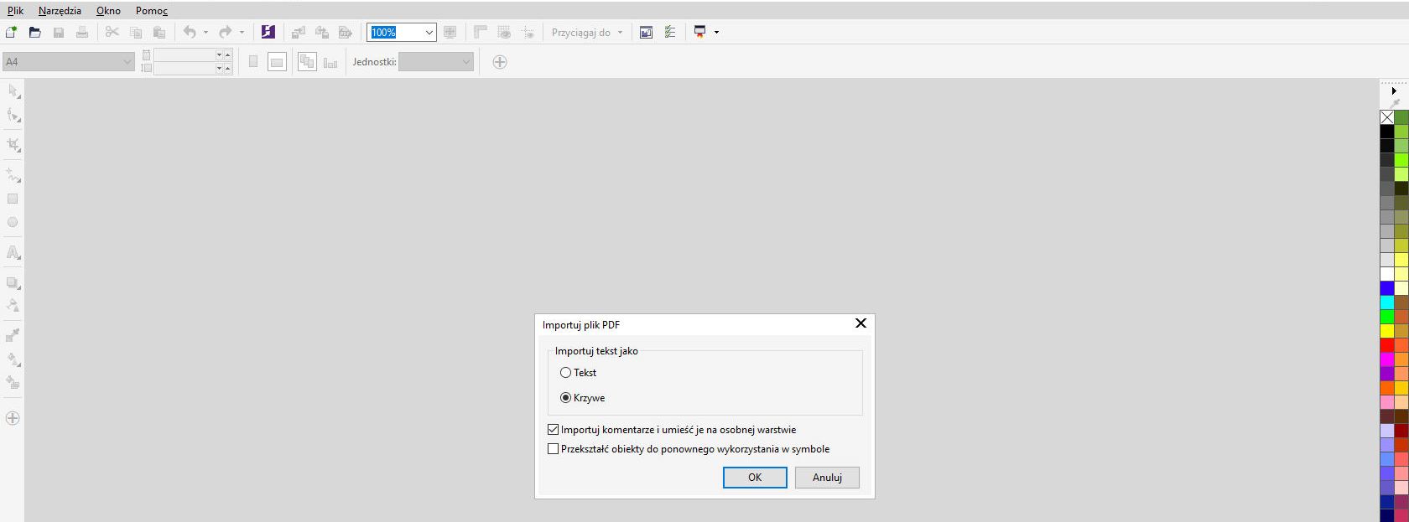Click OK in the import dialog

tap(755, 478)
